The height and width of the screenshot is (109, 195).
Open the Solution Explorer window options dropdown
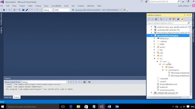coord(185,15)
